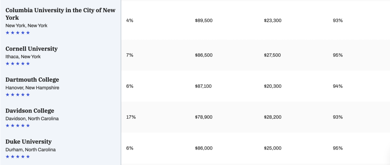The height and width of the screenshot is (165, 390).
Task: Select Davidson's 17% acceptance rate
Action: point(131,117)
